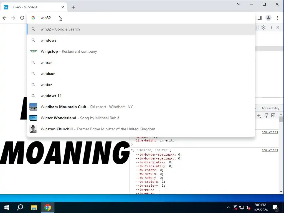Go back with the browser back arrow
The image size is (284, 213).
click(x=4, y=18)
